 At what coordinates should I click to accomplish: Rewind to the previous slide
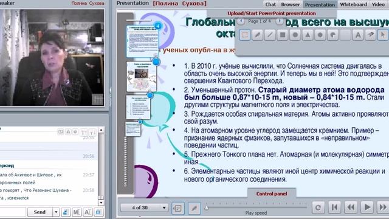click(x=351, y=207)
